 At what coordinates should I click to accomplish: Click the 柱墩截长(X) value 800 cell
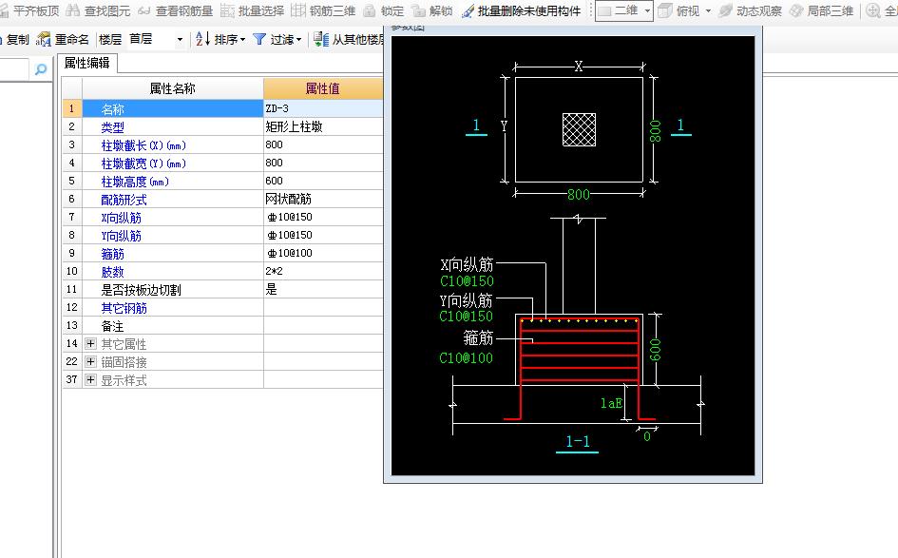click(323, 144)
